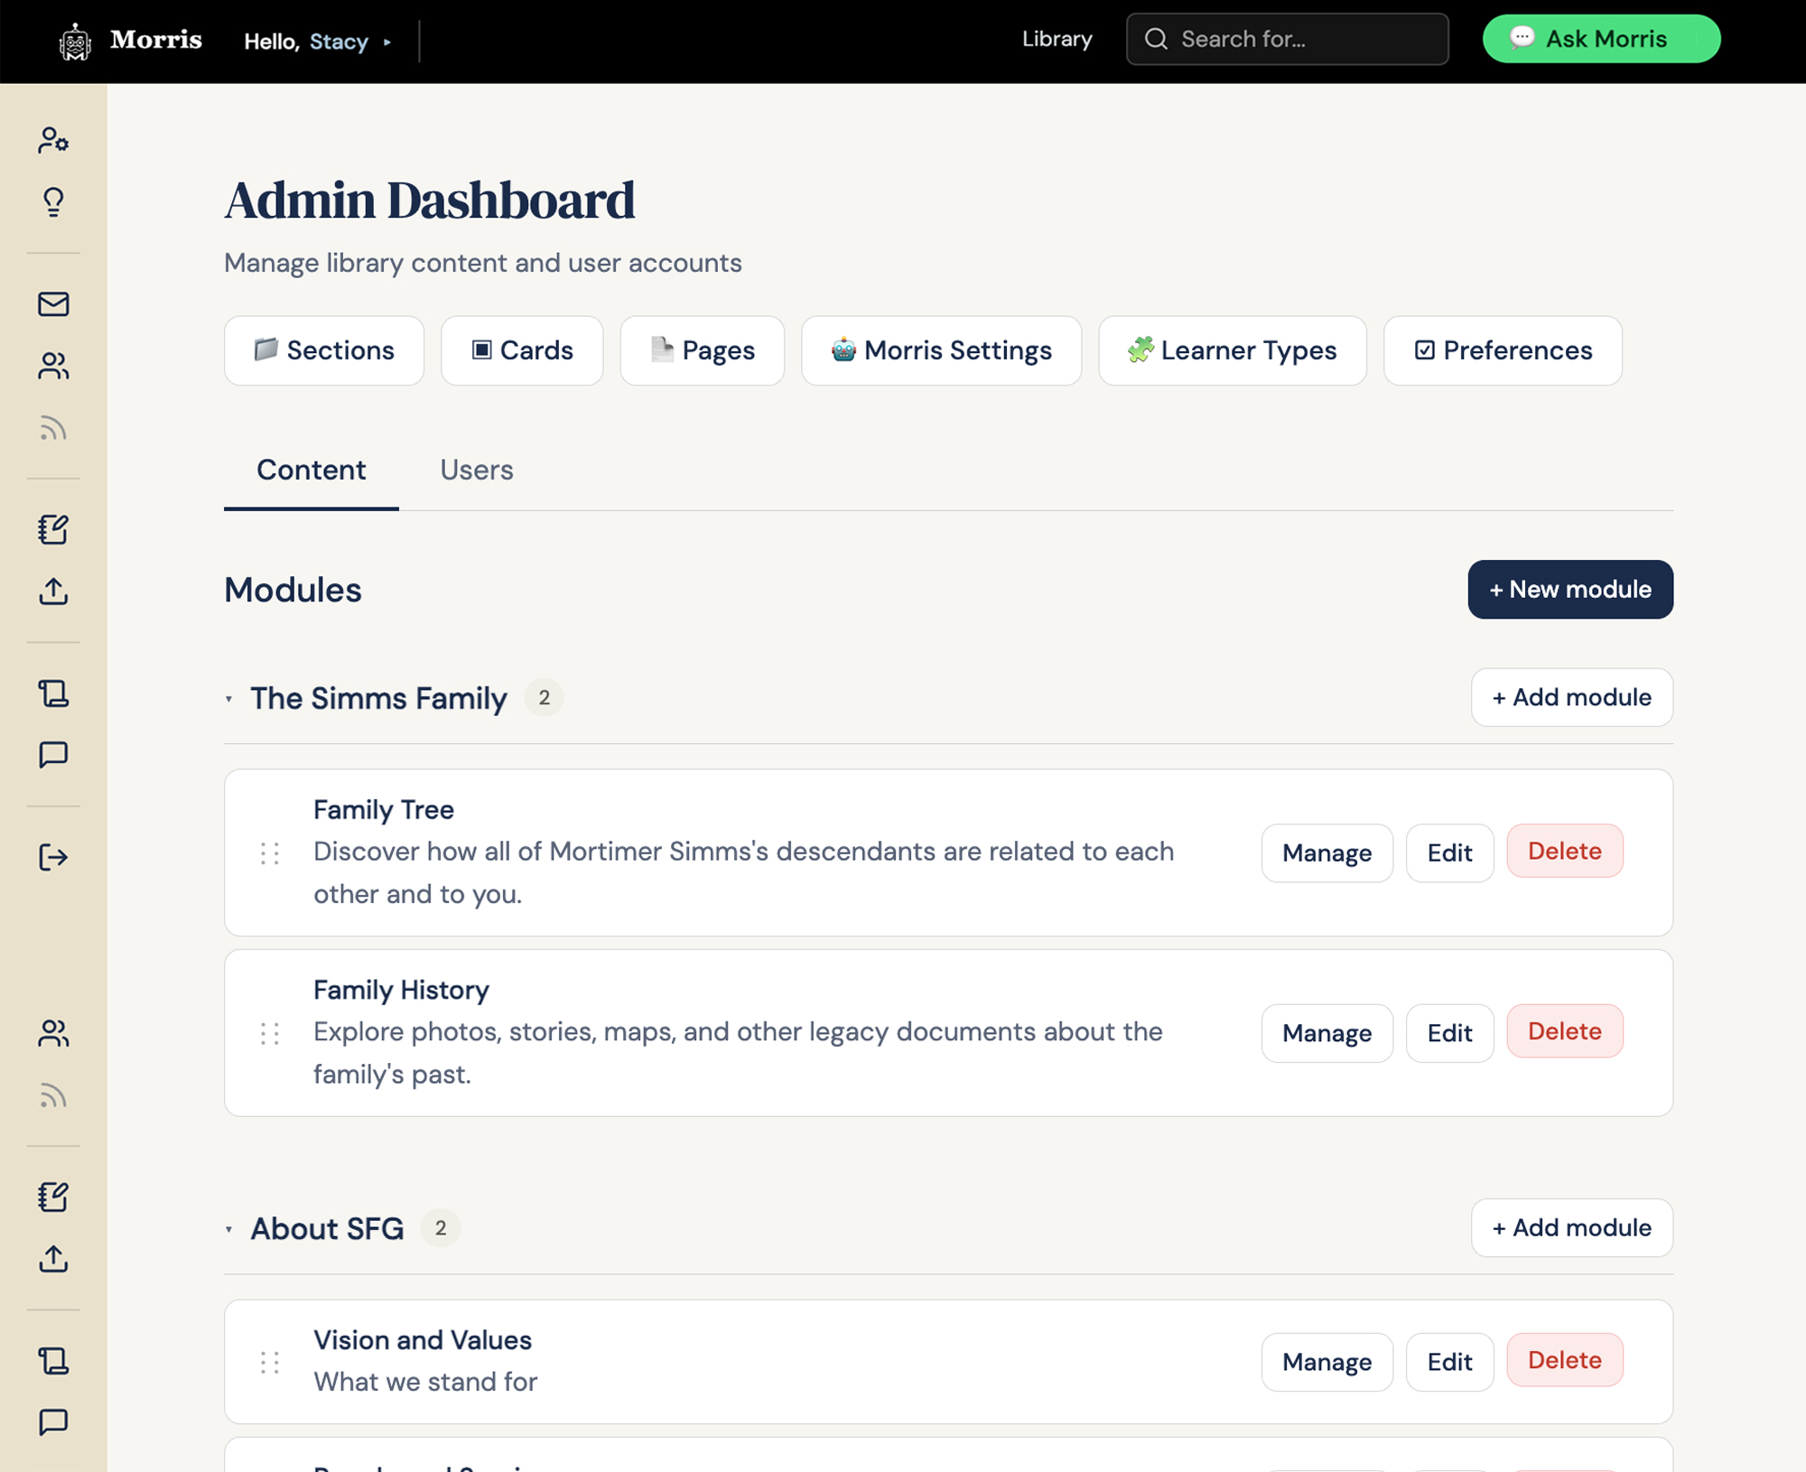Click the users icon directly below the log-out icon
The image size is (1806, 1472).
[x=53, y=1033]
